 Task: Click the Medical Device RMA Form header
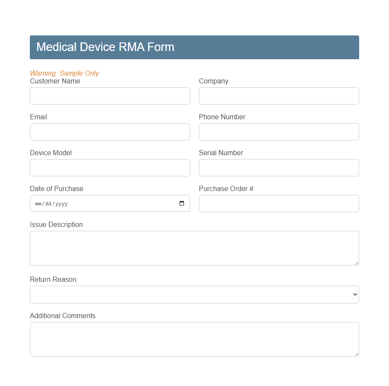pyautogui.click(x=105, y=47)
